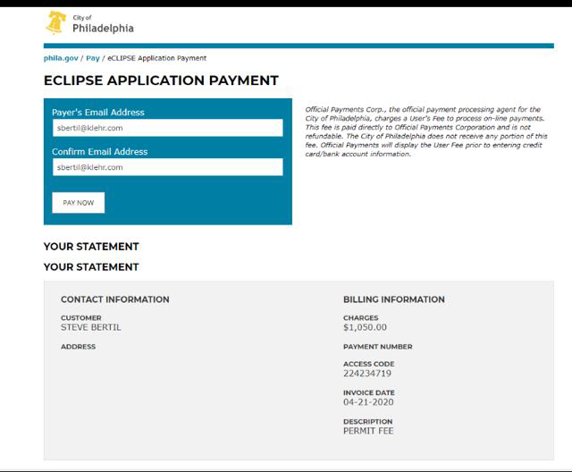Click the City of Philadelphia header text
The image size is (572, 472).
click(102, 24)
